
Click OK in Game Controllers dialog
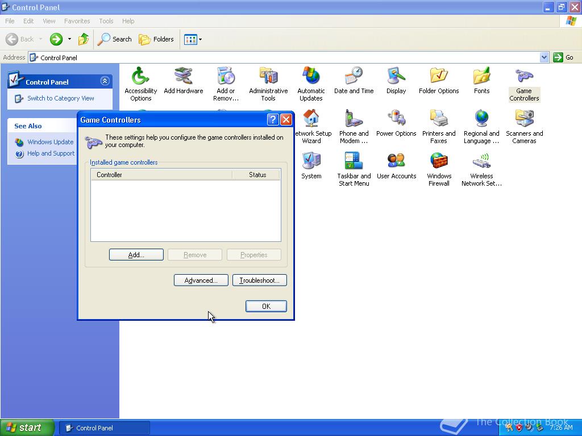coord(266,306)
